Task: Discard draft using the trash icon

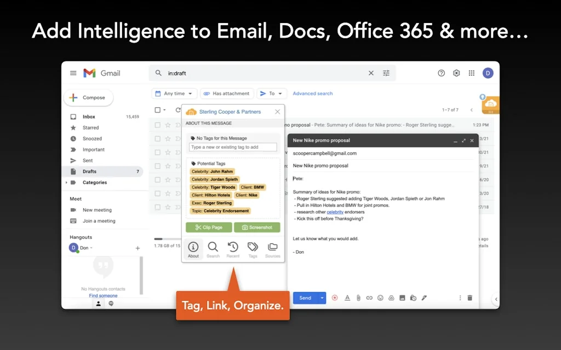Action: pyautogui.click(x=470, y=298)
